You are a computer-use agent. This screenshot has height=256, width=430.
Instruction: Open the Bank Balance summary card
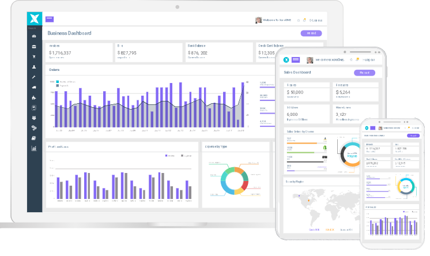coord(219,51)
